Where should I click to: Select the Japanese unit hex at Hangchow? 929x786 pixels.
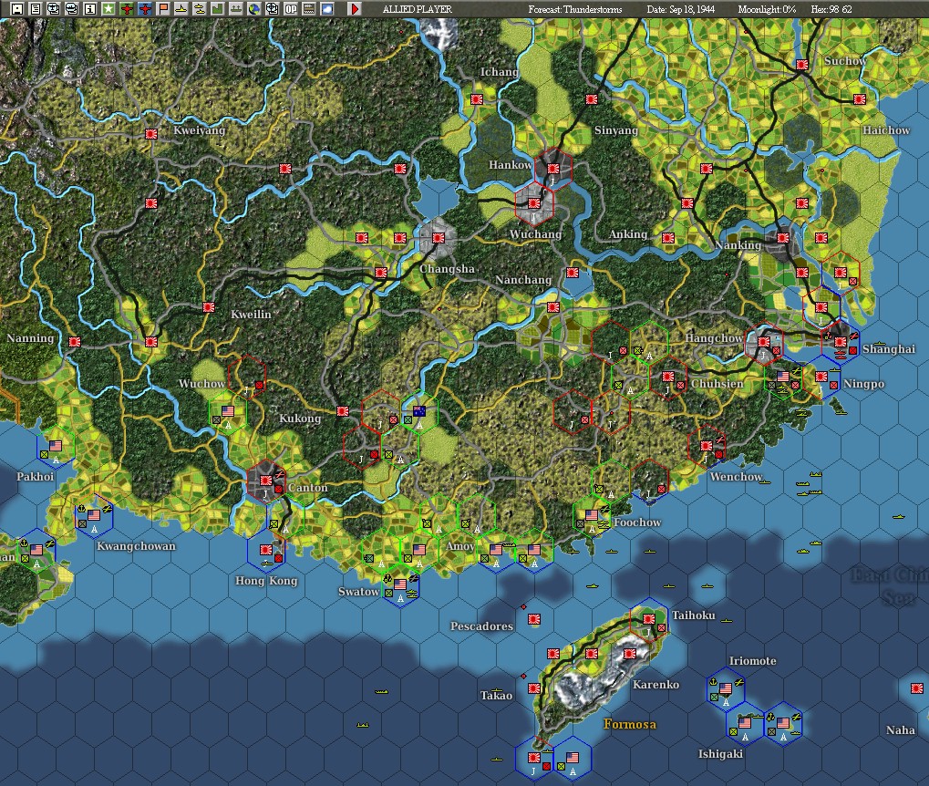click(x=764, y=343)
